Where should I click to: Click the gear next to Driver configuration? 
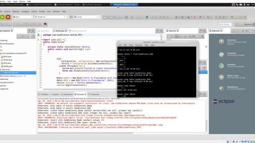point(67,17)
